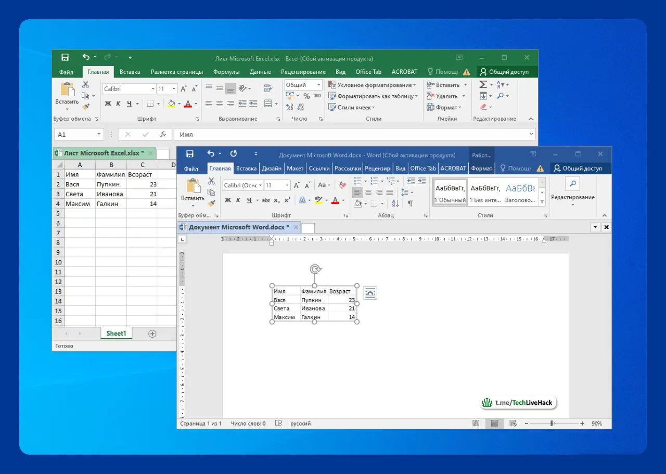Start a numbered list in Word

pyautogui.click(x=374, y=181)
